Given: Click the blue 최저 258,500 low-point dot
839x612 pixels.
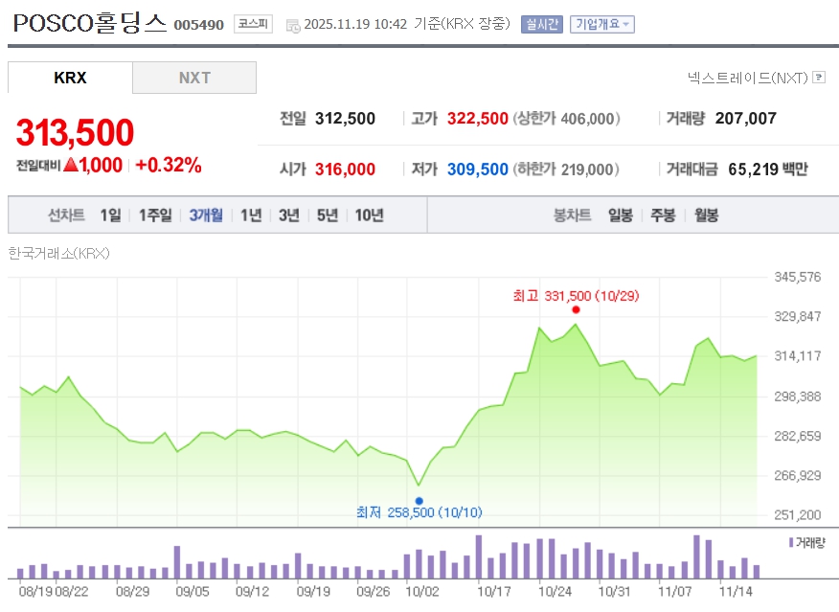Looking at the screenshot, I should [x=419, y=500].
